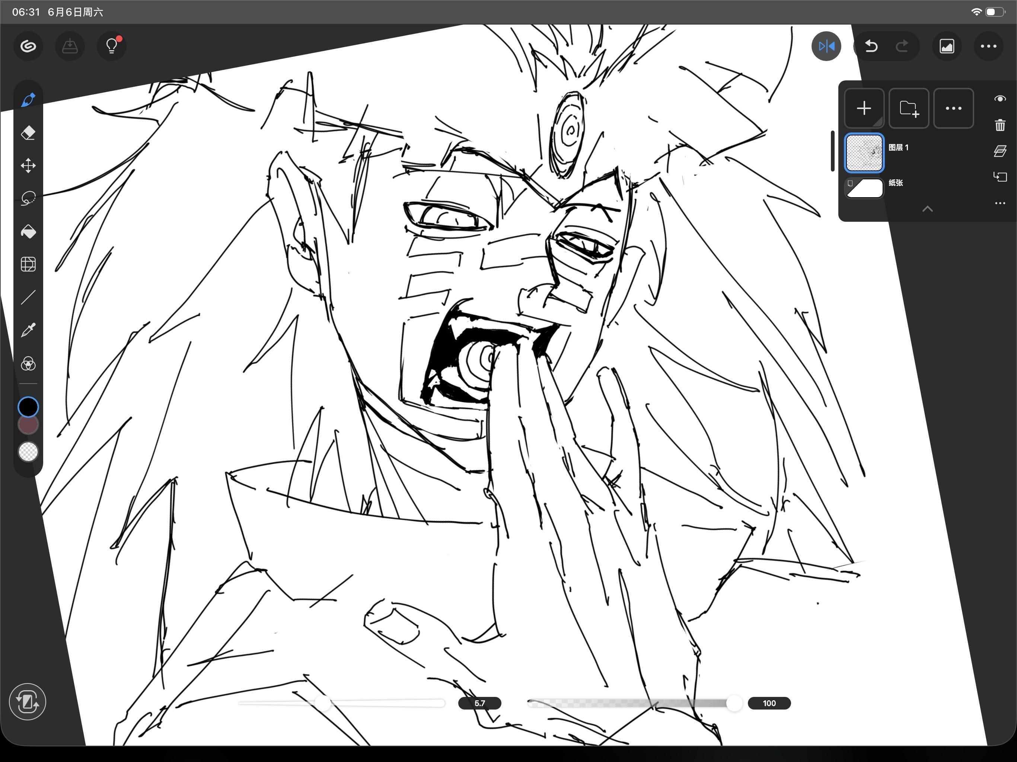1017x762 pixels.
Task: Open the import tray icon
Action: pos(70,46)
